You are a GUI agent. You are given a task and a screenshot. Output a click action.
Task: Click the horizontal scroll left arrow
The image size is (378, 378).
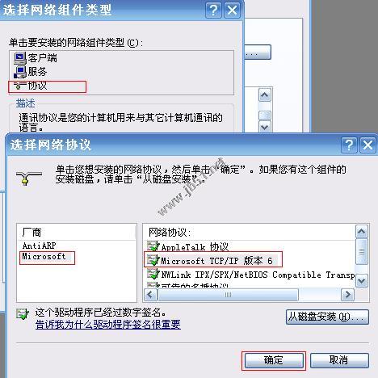coord(150,295)
